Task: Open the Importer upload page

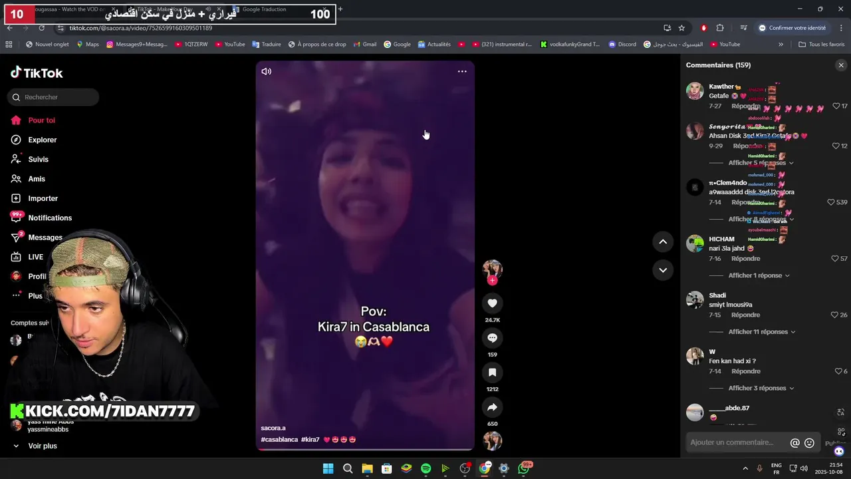Action: click(x=43, y=198)
